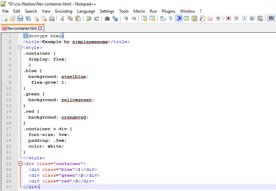Open Find with the binoculars icon
The height and width of the screenshot is (191, 276).
pyautogui.click(x=107, y=18)
